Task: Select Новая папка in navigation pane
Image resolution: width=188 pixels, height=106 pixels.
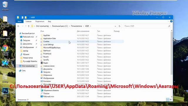Action: [x=28, y=58]
